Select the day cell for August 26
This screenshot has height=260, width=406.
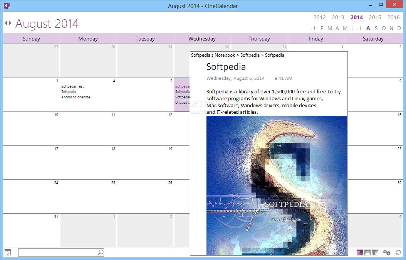click(x=145, y=197)
